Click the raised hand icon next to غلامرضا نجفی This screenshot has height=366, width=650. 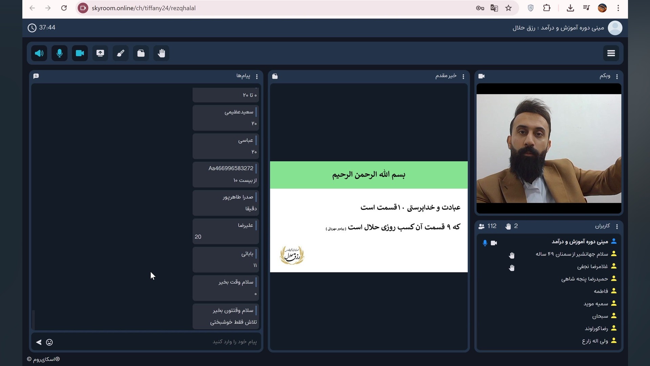(512, 268)
